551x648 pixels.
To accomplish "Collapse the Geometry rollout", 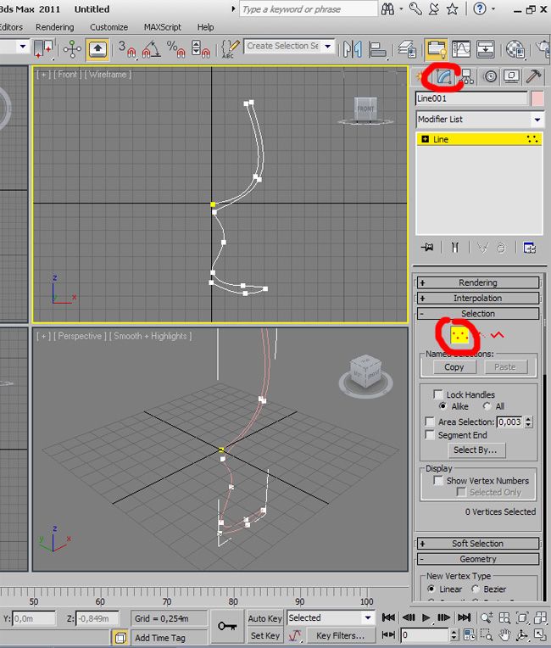I will (478, 559).
